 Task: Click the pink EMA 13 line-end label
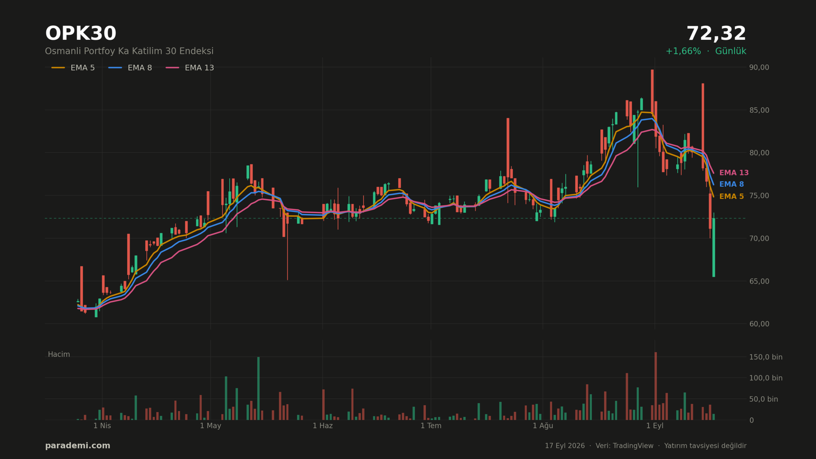(734, 173)
